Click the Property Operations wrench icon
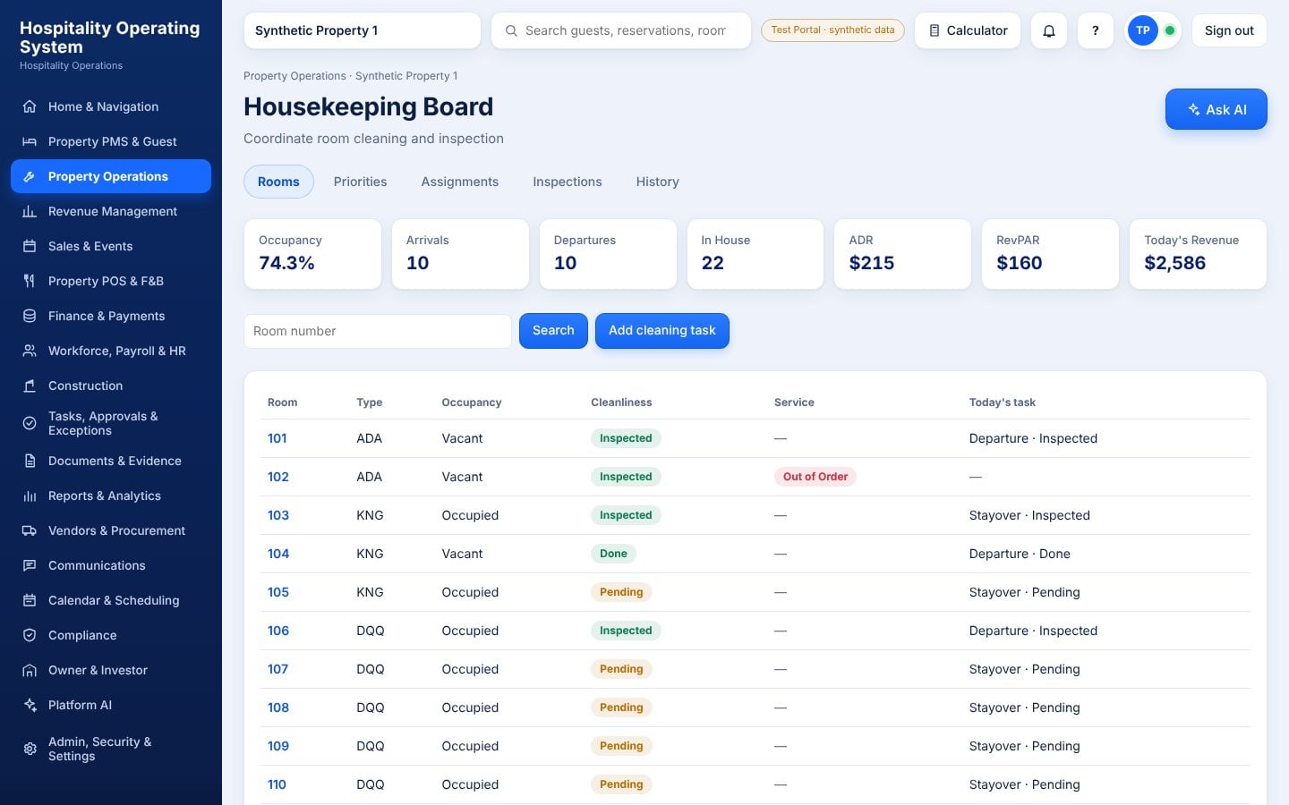This screenshot has width=1289, height=805. [x=30, y=176]
